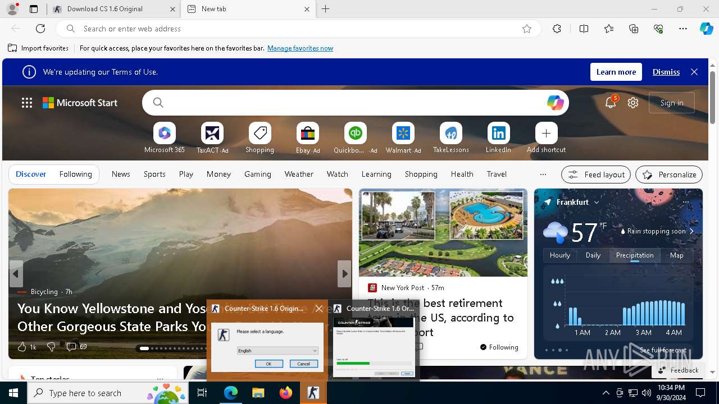Screen dimensions: 719x404
Task: Expand the Frankfurt location dropdown
Action: [597, 202]
